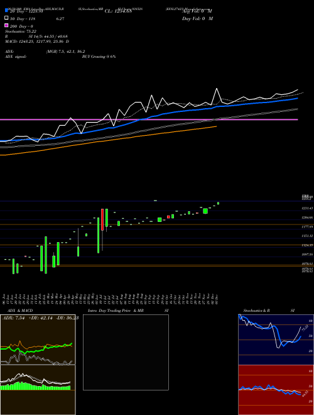Screen dimensions: 314x415
Task: Click the 'ADX signal:' label
Action: 16,57
